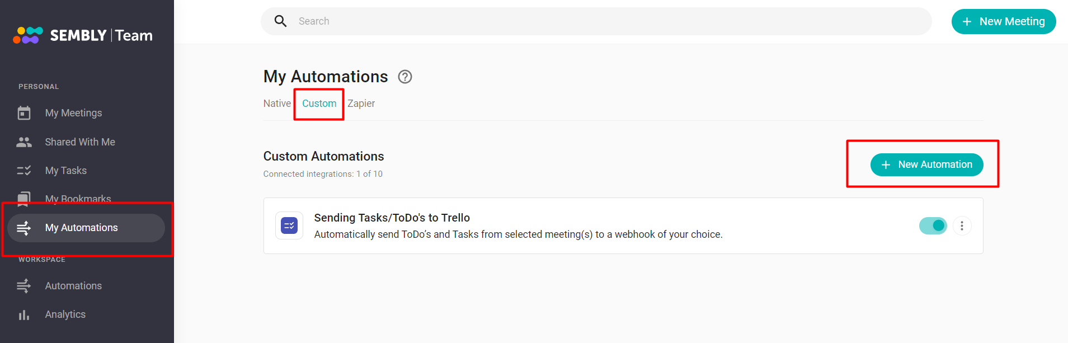Screen dimensions: 1068x343
Task: Click the search magnifier icon
Action: coord(281,21)
